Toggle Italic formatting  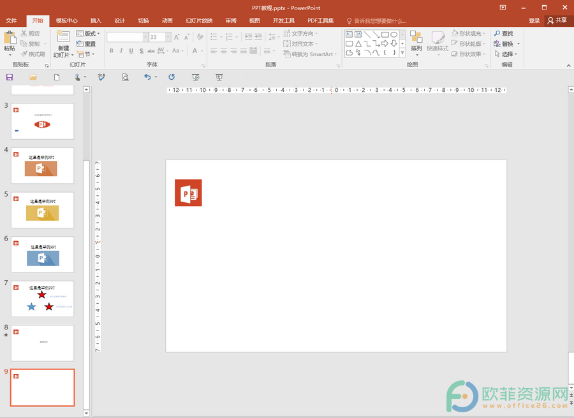(121, 51)
